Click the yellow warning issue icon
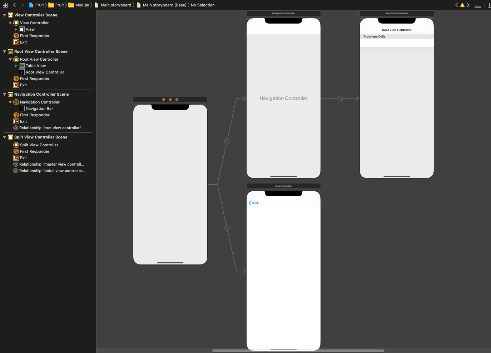491x353 pixels. point(462,5)
